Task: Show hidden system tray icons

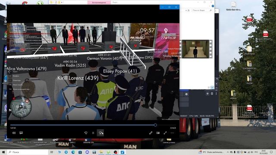Action: [x=228, y=152]
